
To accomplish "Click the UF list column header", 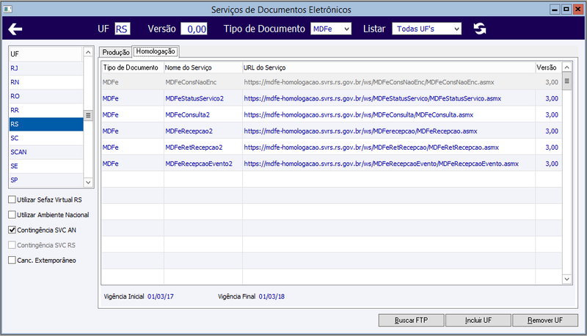I will point(46,54).
